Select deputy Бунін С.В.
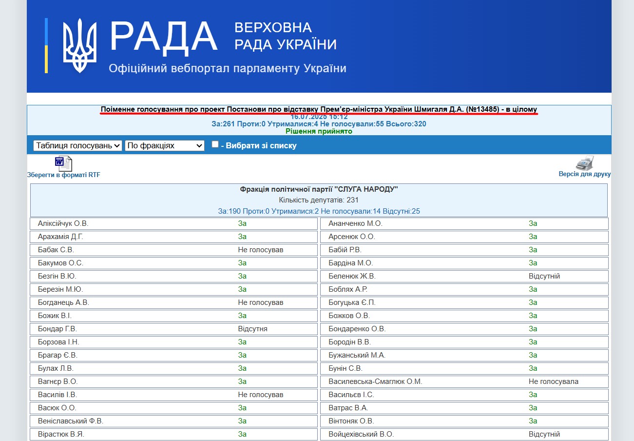The height and width of the screenshot is (441, 634). (x=346, y=368)
